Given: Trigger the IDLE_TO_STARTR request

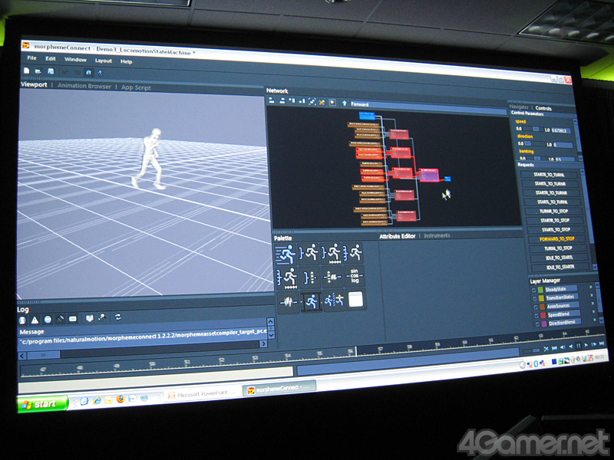Looking at the screenshot, I should pos(560,267).
